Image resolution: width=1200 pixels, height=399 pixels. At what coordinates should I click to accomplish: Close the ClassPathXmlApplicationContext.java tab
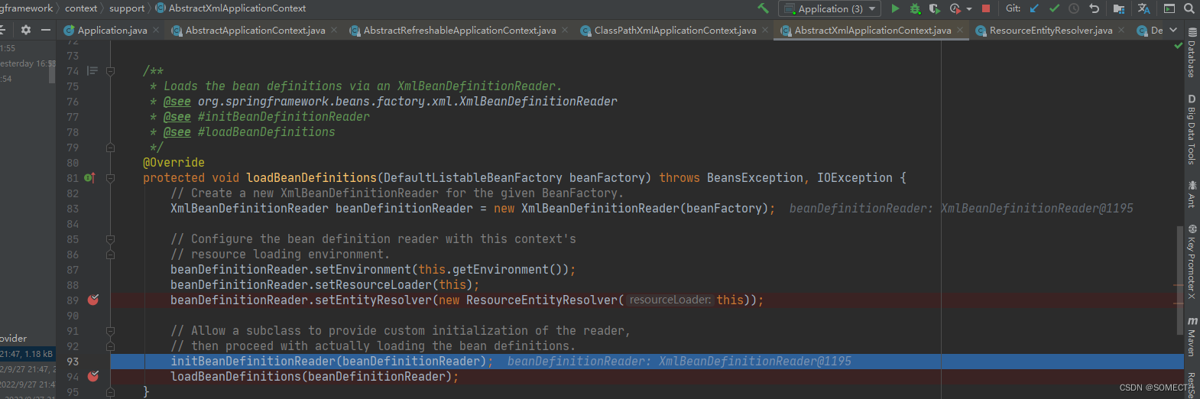pos(765,30)
